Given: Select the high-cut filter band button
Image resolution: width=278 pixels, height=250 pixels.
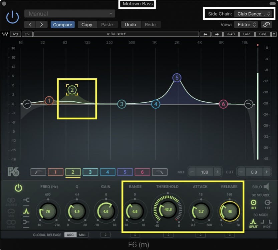Looking at the screenshot, I should point(160,172).
